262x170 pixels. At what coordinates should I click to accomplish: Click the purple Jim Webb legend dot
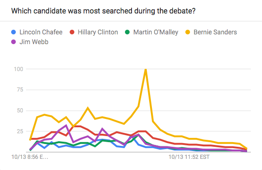pyautogui.click(x=13, y=42)
